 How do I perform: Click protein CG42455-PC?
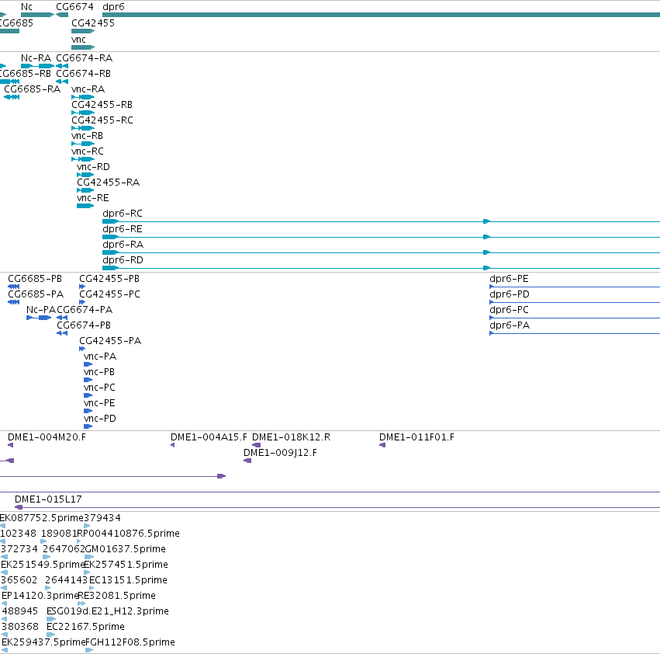109,294
